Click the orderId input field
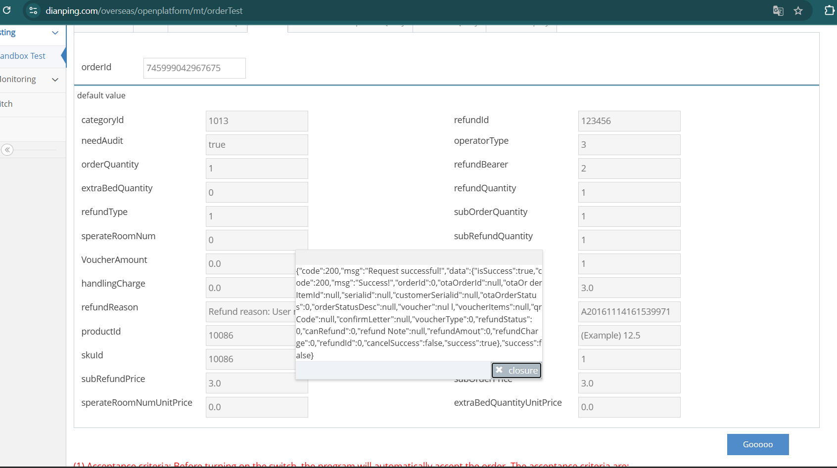Image resolution: width=837 pixels, height=468 pixels. (194, 68)
